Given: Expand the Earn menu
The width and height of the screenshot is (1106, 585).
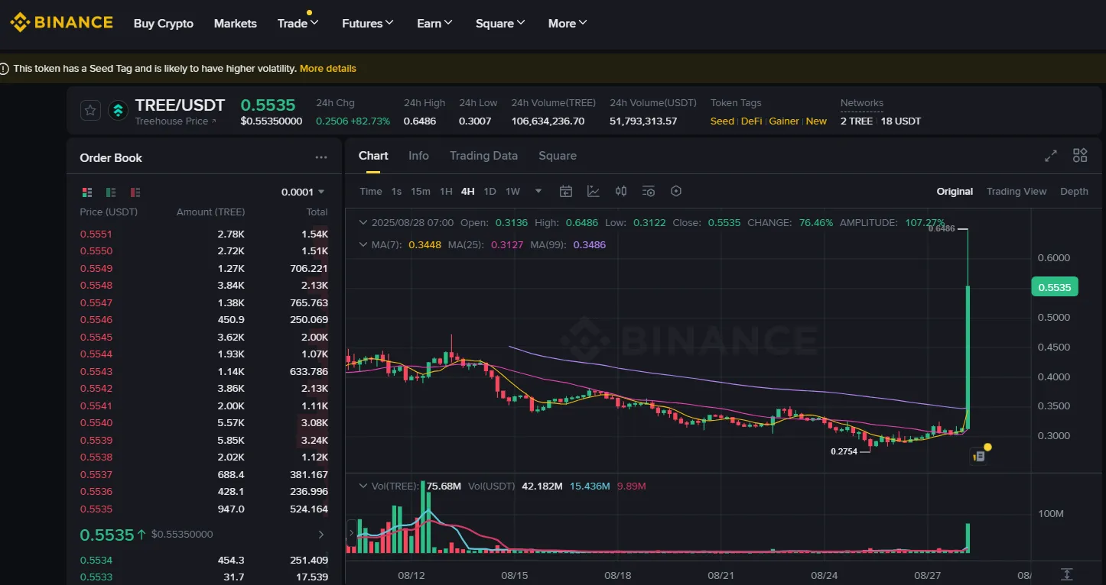Looking at the screenshot, I should pyautogui.click(x=434, y=24).
